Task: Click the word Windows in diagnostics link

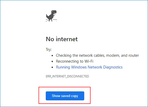Action: pyautogui.click(x=79, y=67)
